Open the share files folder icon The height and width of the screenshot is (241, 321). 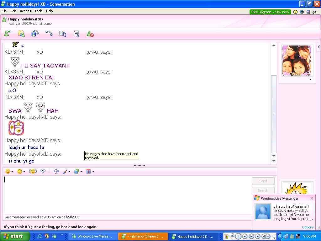21,33
